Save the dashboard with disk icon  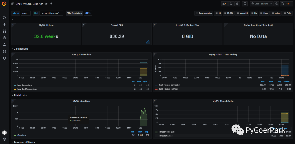[231, 4]
